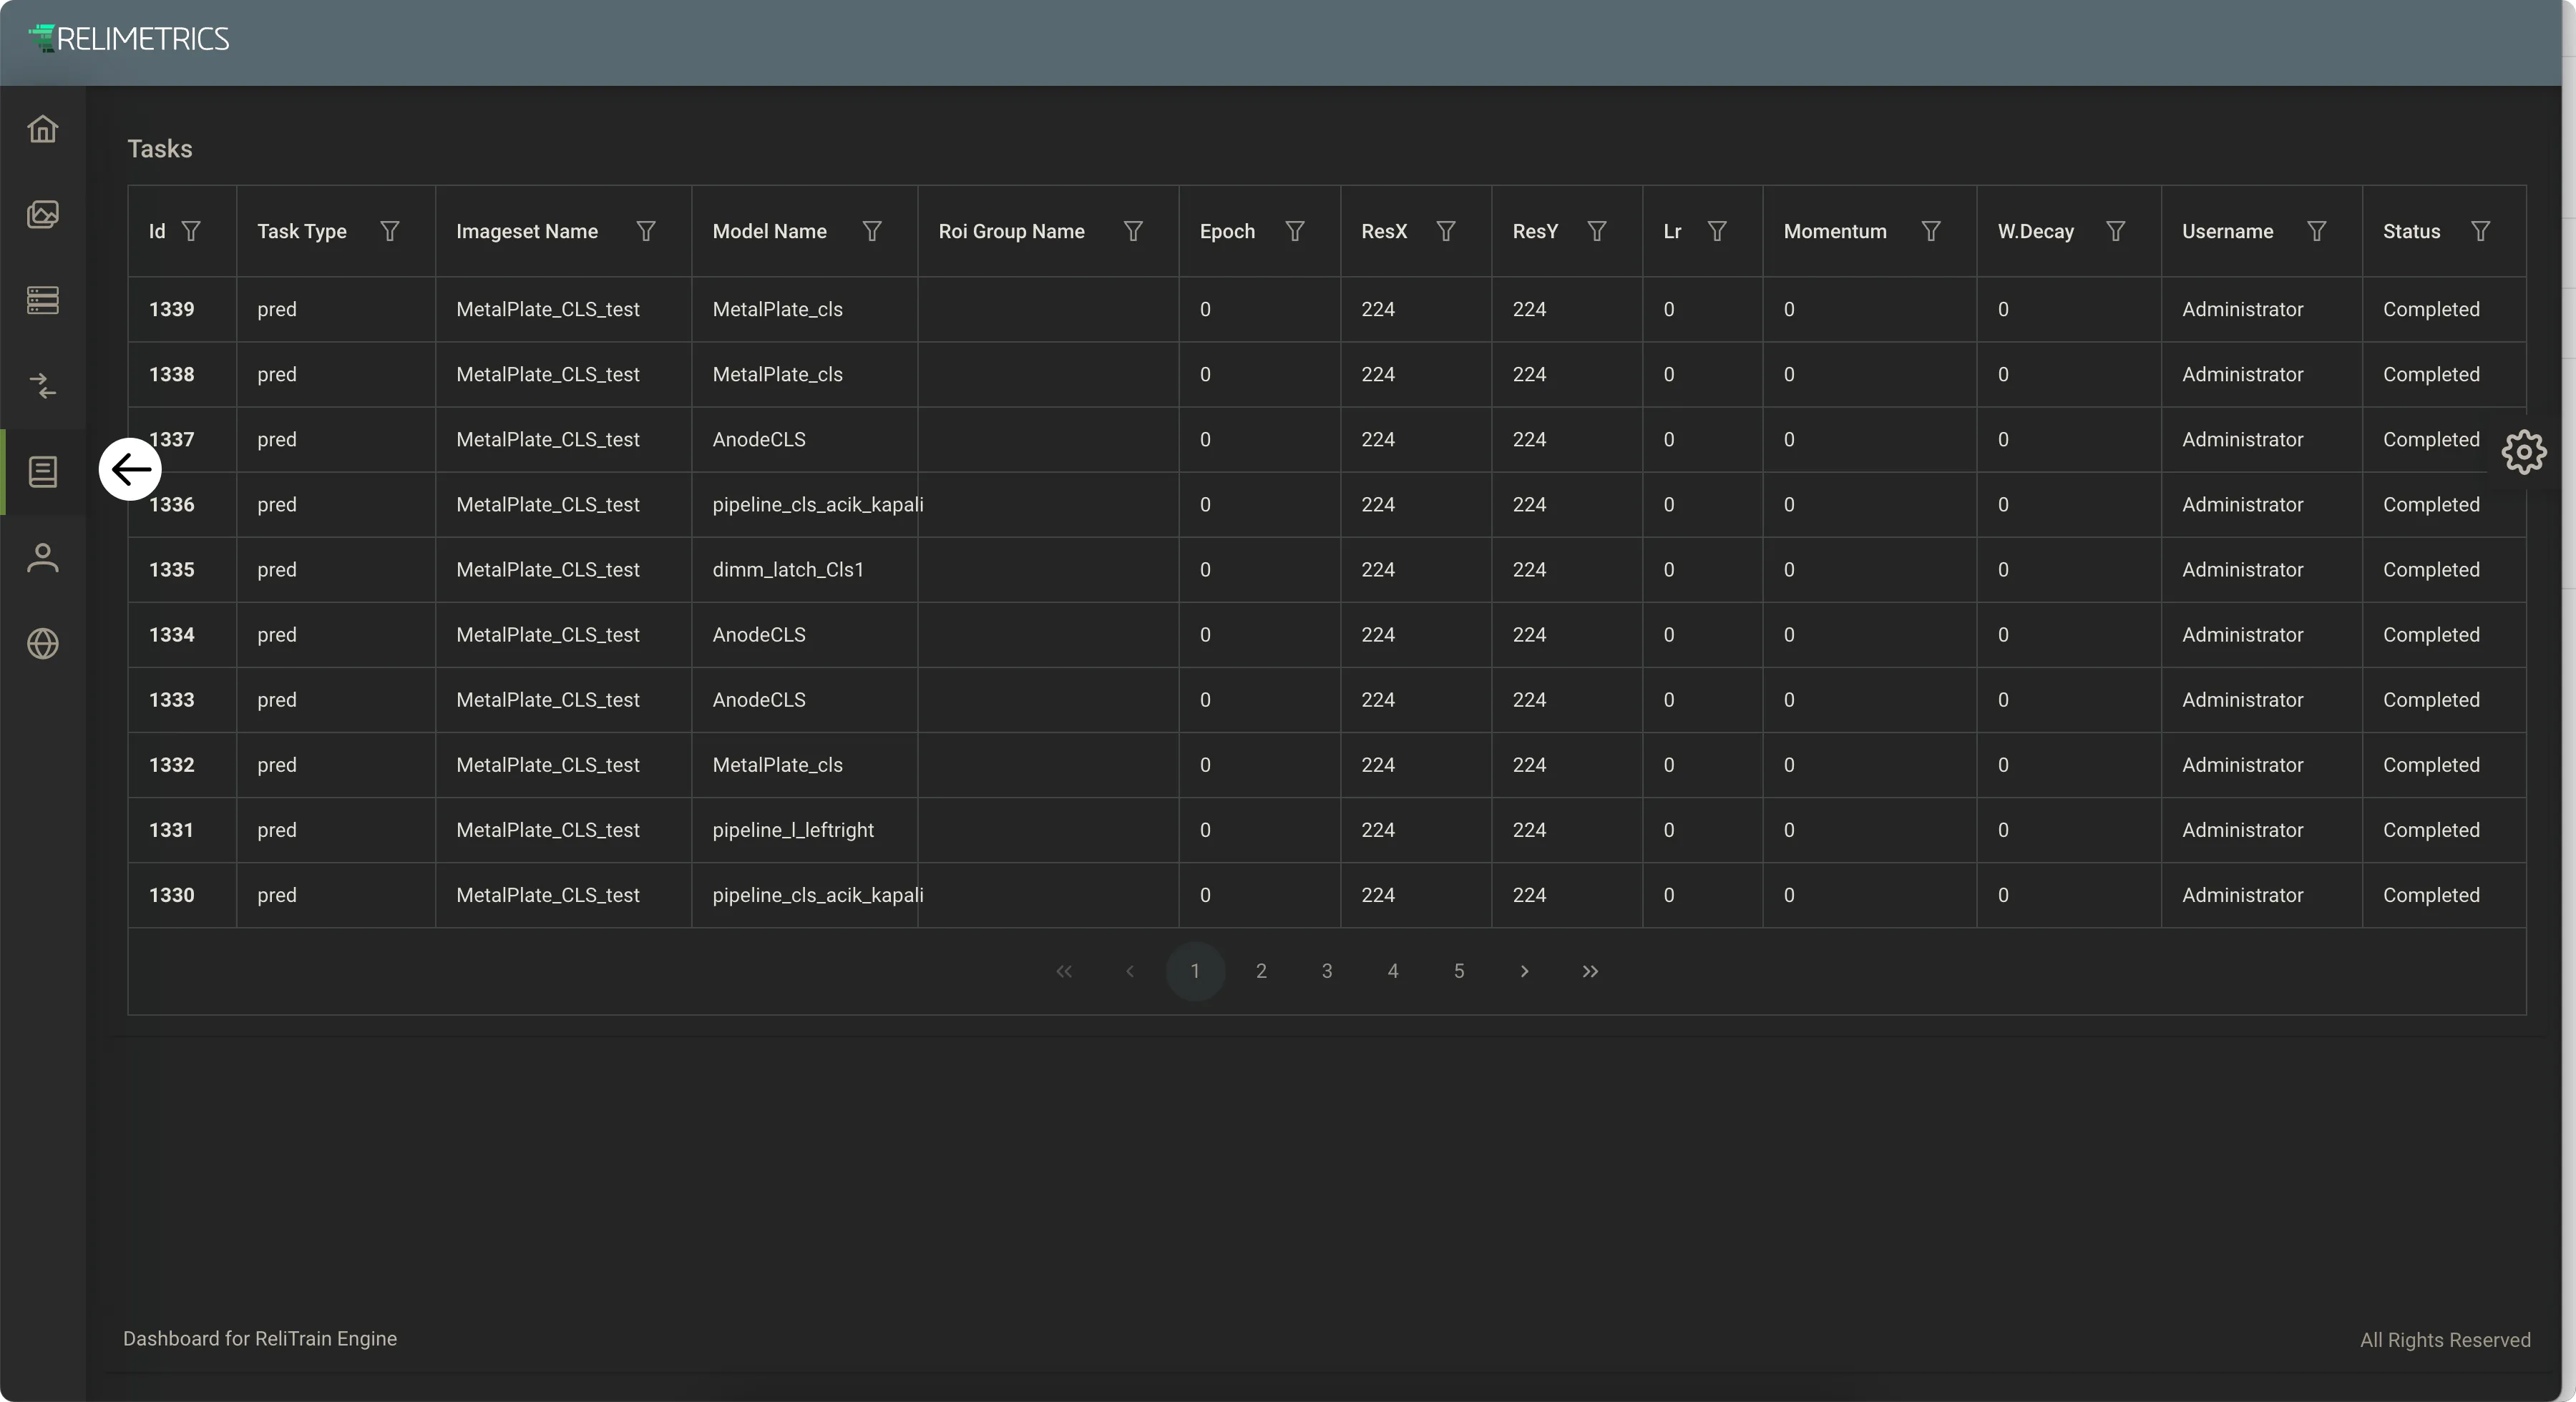Sort by W.Decay column header
This screenshot has width=2576, height=1402.
(2036, 231)
